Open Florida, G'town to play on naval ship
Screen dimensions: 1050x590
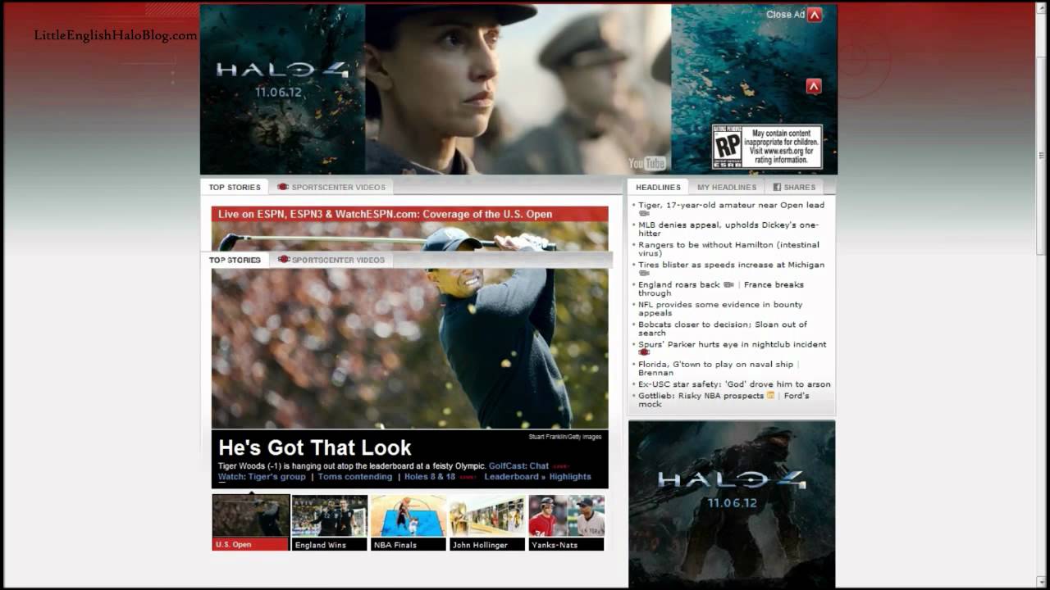716,364
